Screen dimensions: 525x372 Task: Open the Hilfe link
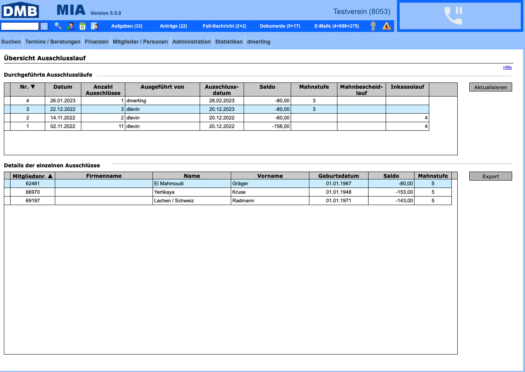507,67
